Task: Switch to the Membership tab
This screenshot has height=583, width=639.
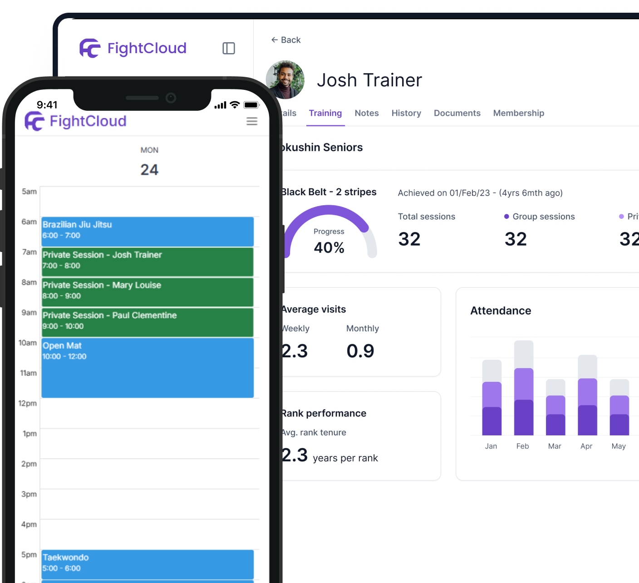Action: (519, 113)
